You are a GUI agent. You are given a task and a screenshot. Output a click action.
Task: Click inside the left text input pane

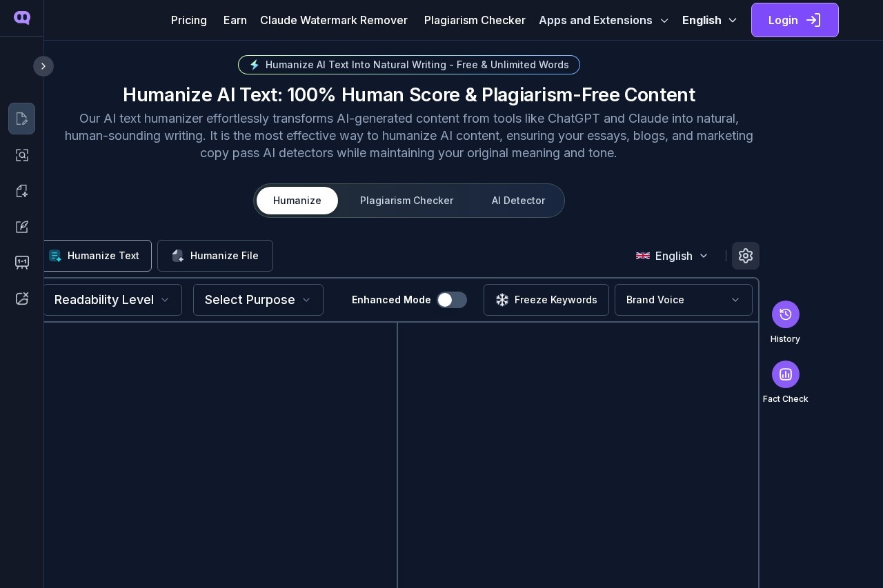tap(220, 455)
